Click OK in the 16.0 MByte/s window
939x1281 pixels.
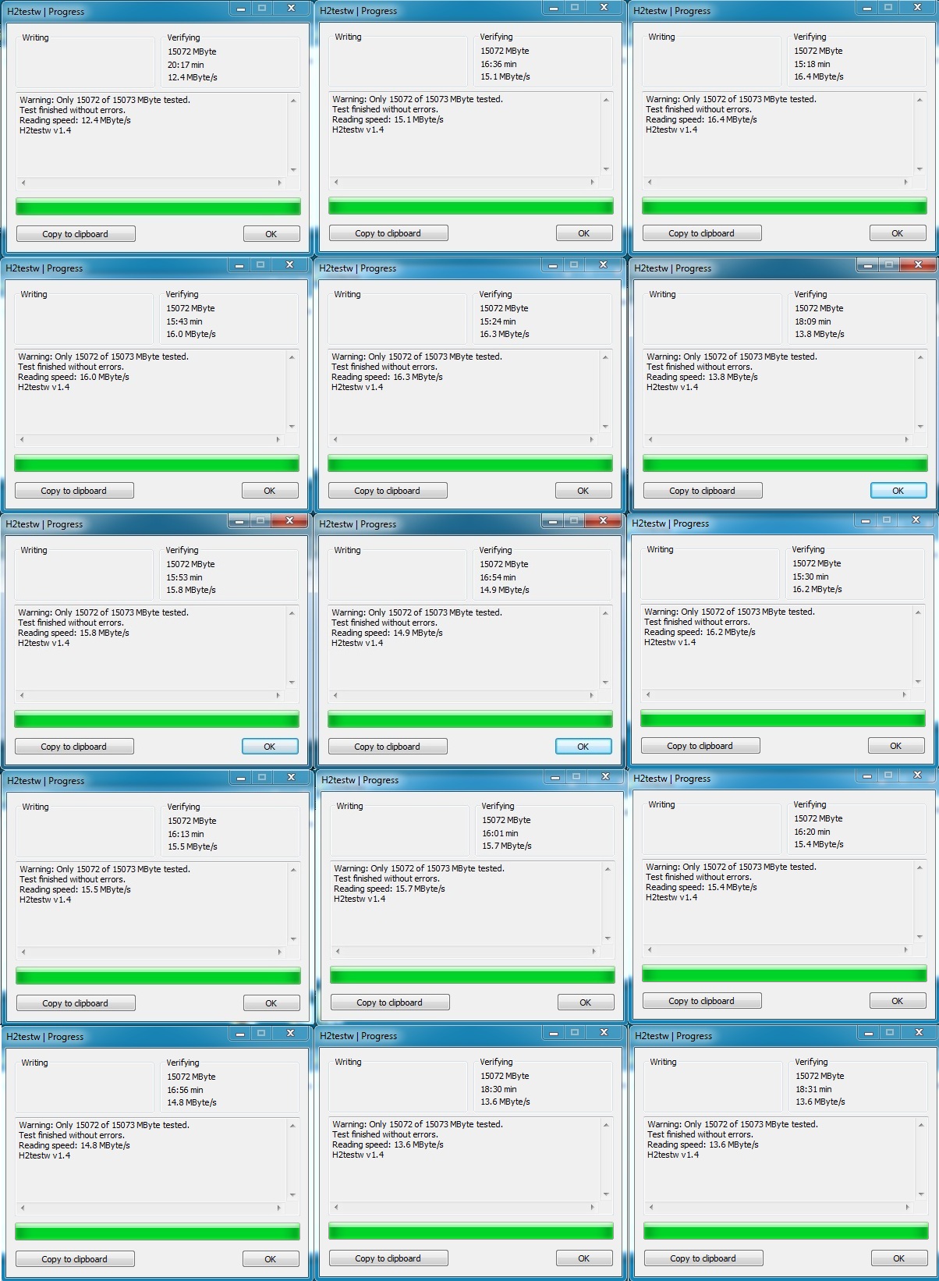point(270,491)
